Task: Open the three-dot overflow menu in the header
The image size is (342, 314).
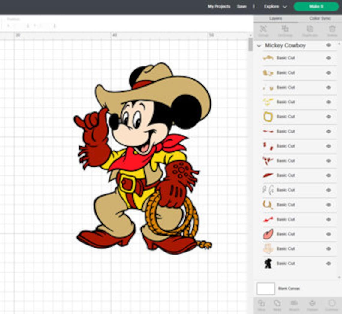Action: pyautogui.click(x=253, y=6)
